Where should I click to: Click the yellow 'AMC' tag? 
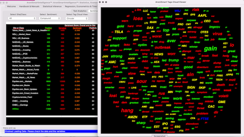click(112, 62)
